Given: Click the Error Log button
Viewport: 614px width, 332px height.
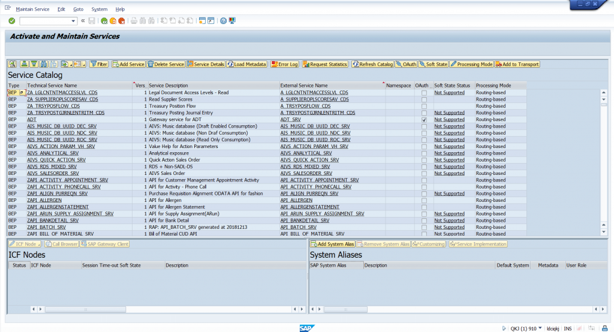Looking at the screenshot, I should pyautogui.click(x=284, y=64).
